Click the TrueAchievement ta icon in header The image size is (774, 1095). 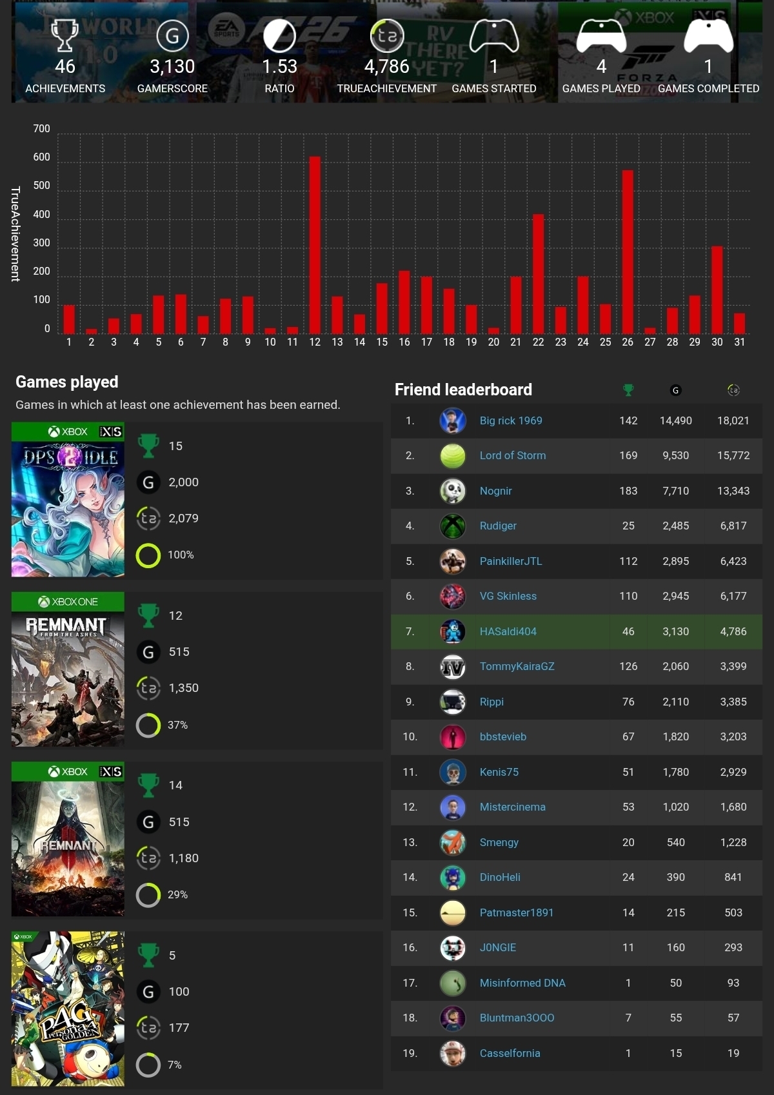coord(387,35)
